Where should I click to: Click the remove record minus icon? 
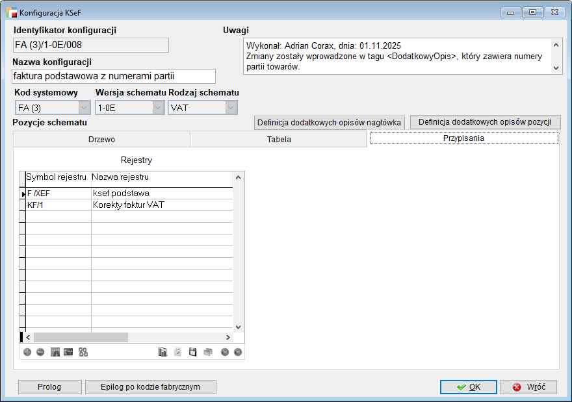(x=40, y=352)
